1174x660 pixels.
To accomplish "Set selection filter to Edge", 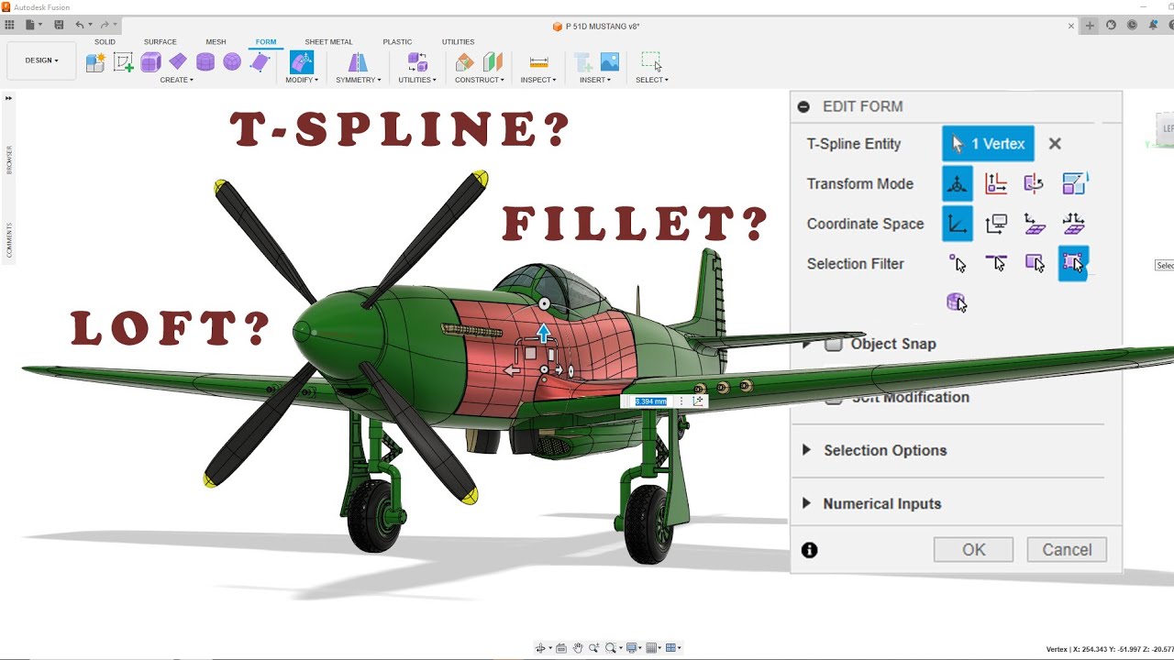I will coord(996,264).
